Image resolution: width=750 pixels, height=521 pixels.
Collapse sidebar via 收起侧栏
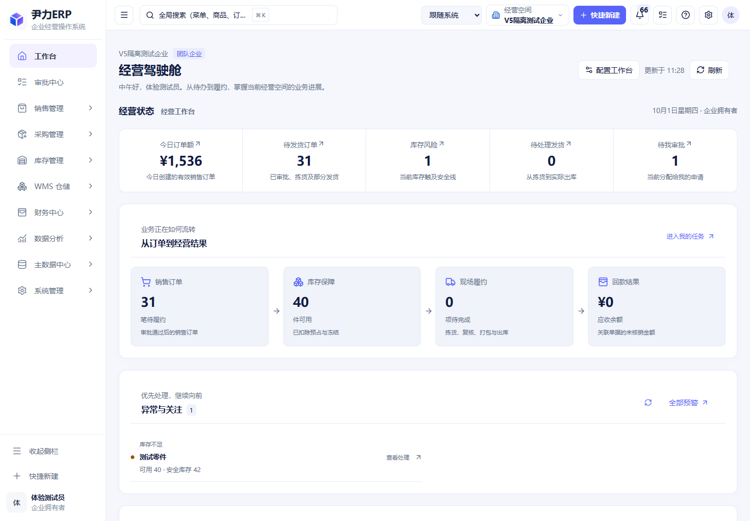53,451
